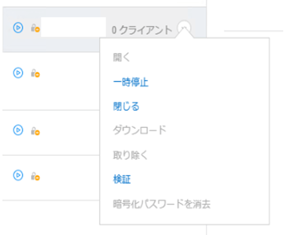Select 閉じる menu entry
Screen dimensions: 284x235
[126, 106]
